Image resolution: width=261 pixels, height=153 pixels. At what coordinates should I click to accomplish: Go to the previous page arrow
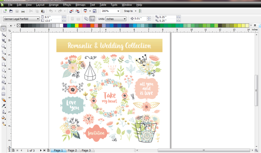click(x=21, y=150)
